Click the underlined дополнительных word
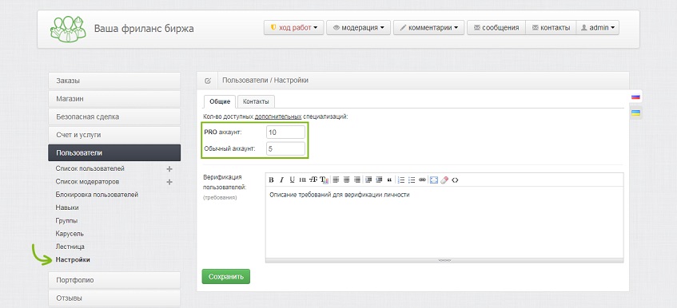The height and width of the screenshot is (308, 677). pos(278,116)
